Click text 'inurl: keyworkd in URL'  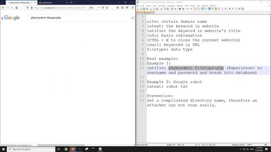[173, 45]
